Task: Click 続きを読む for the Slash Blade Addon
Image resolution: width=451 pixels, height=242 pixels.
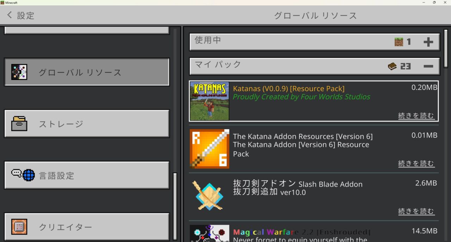Action: click(416, 211)
